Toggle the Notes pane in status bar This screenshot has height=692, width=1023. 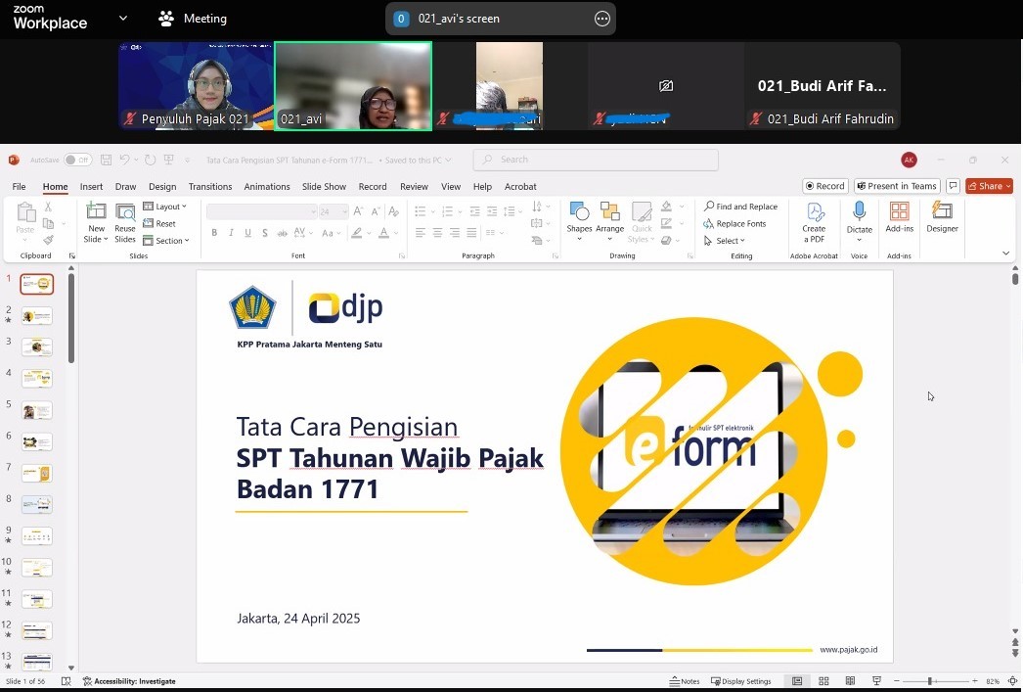point(685,681)
